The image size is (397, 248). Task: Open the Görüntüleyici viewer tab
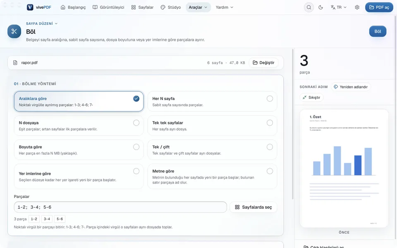[108, 7]
